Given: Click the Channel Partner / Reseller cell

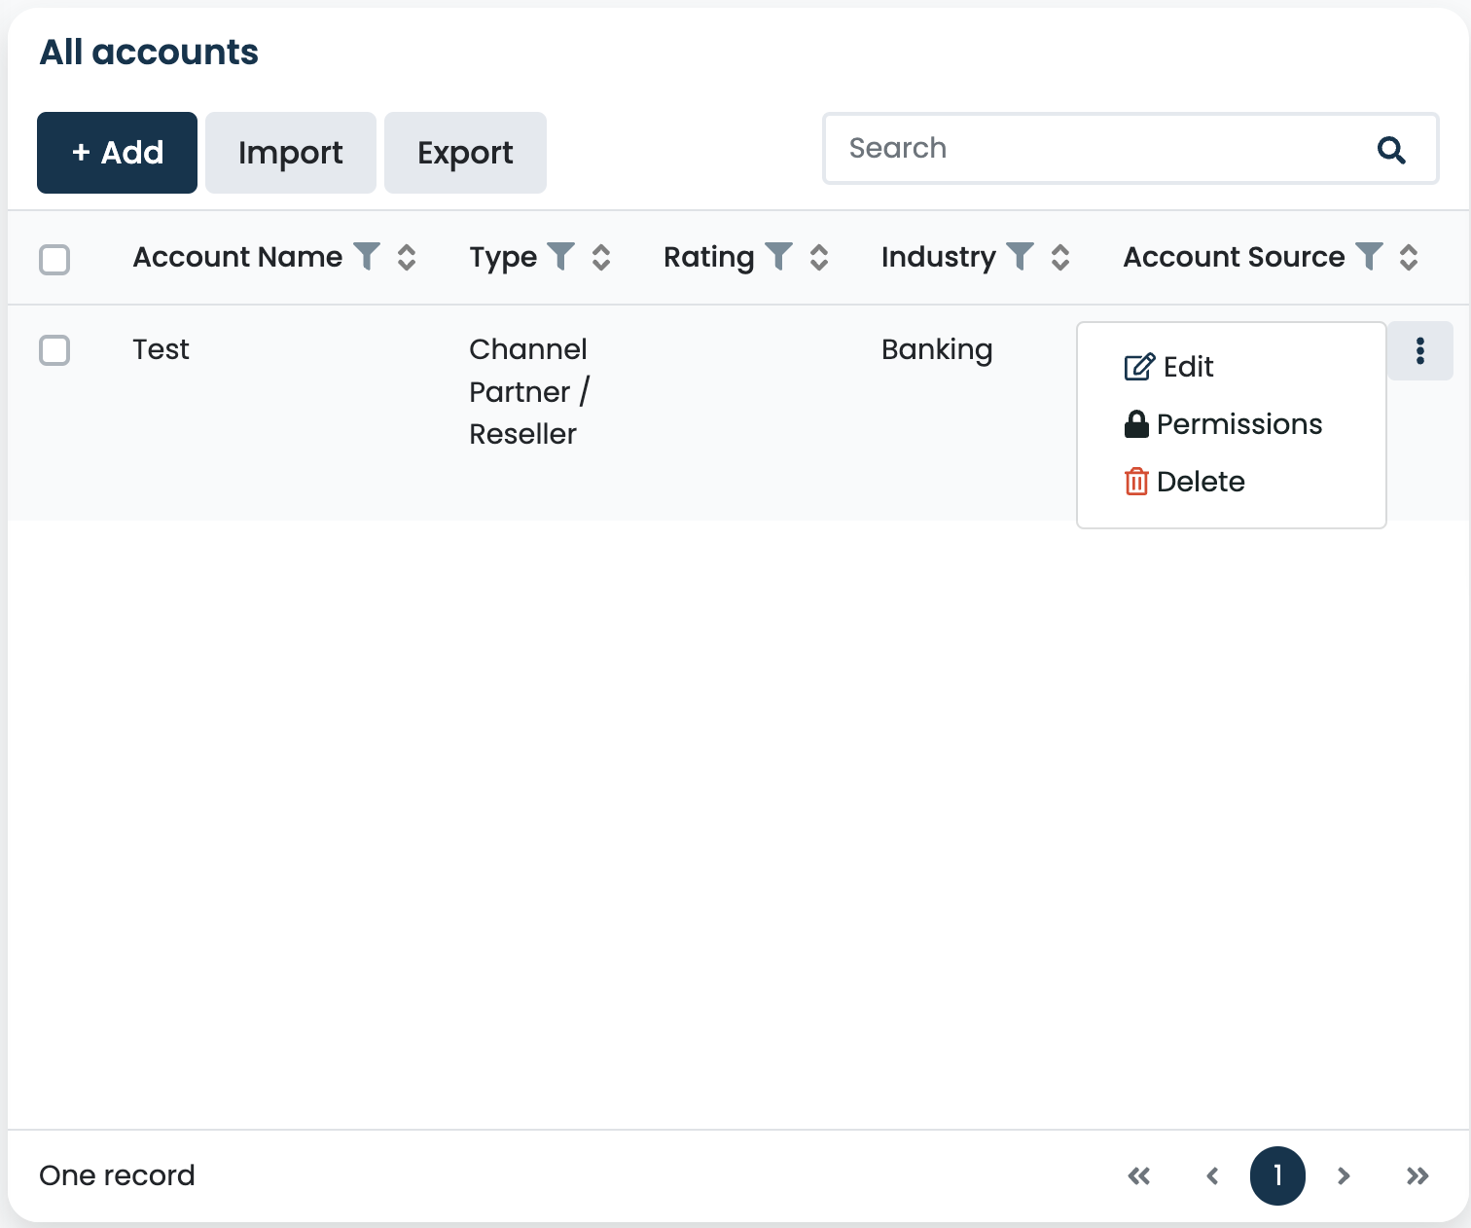Looking at the screenshot, I should coord(529,391).
